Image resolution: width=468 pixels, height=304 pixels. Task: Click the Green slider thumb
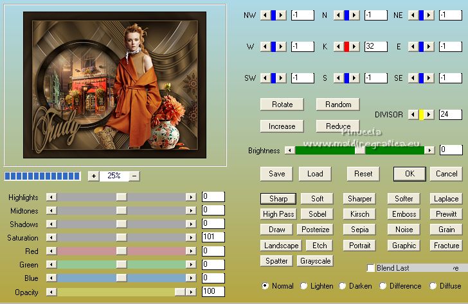[x=122, y=264]
